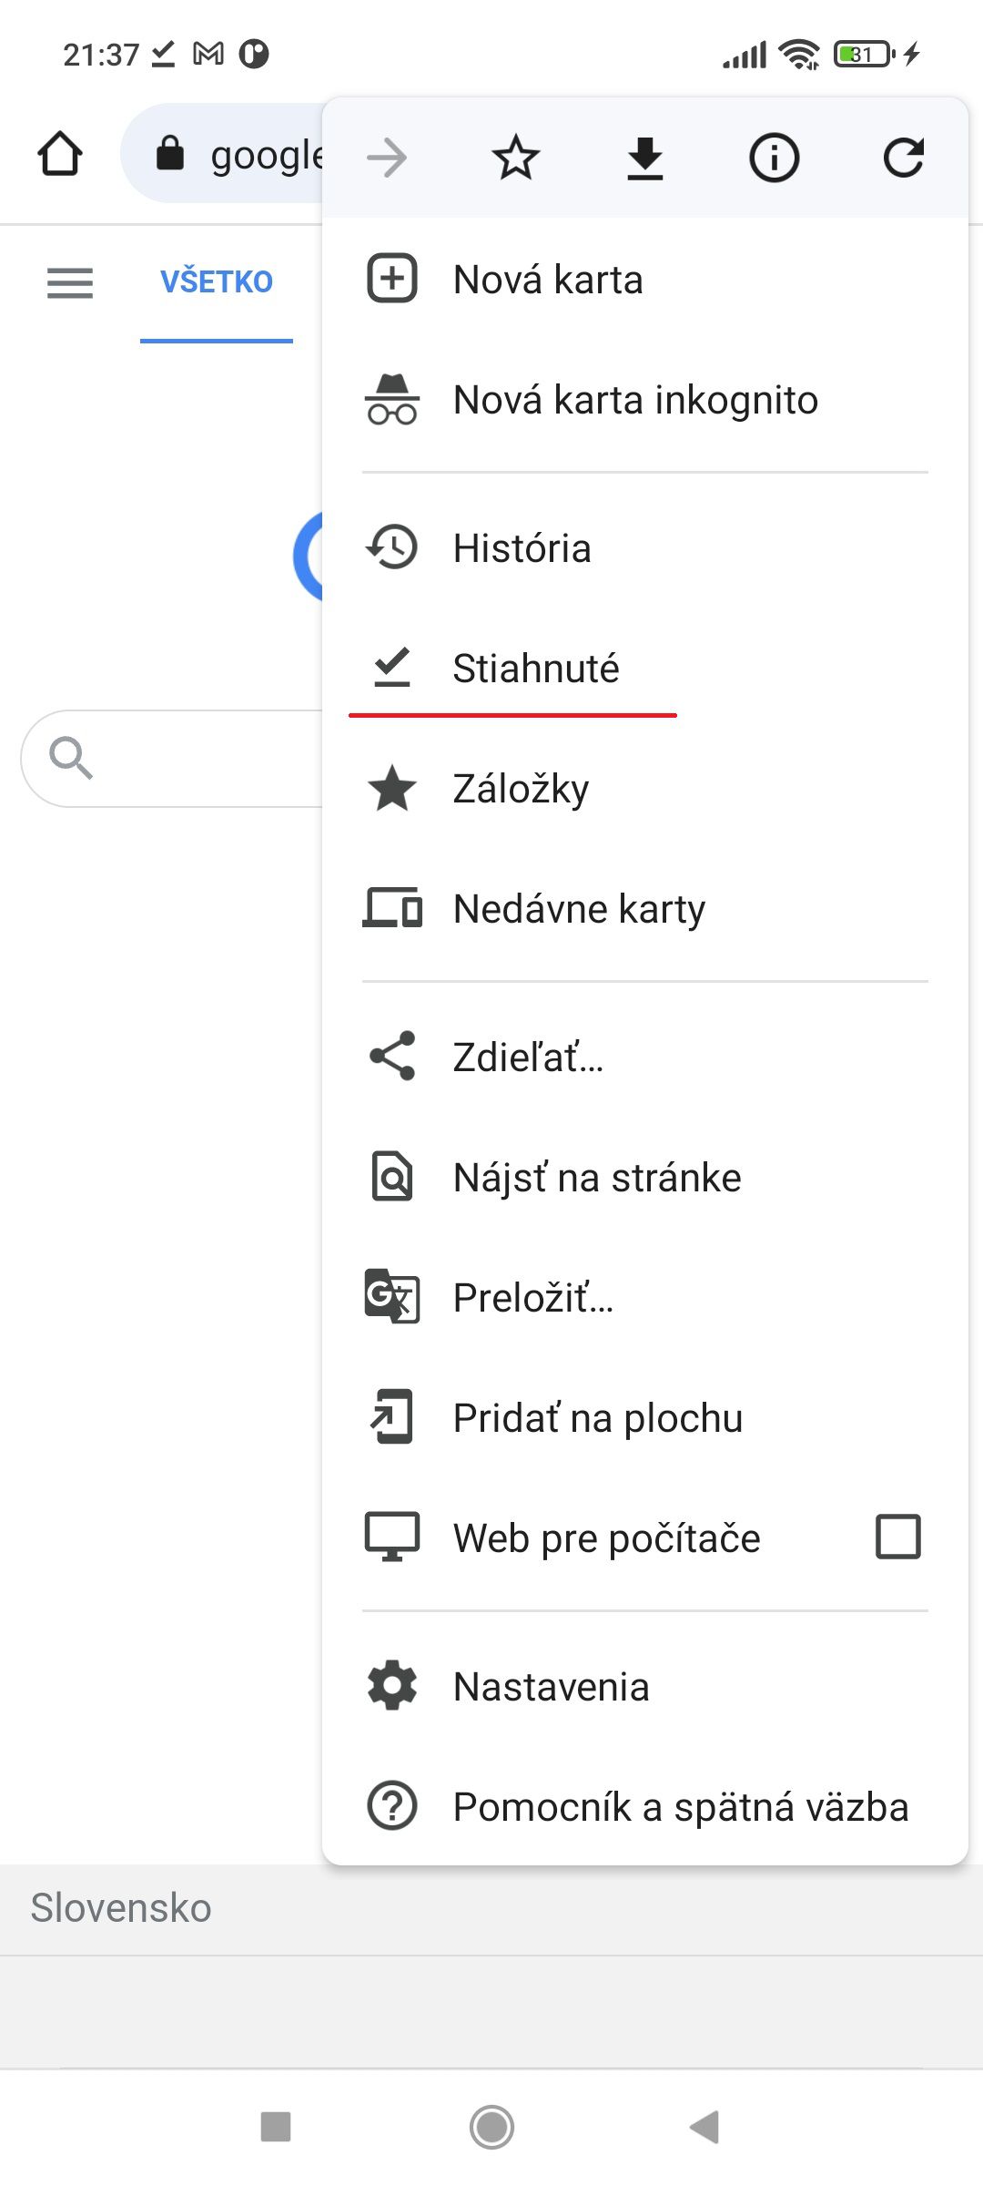Open Nová karta menu entry

[645, 280]
